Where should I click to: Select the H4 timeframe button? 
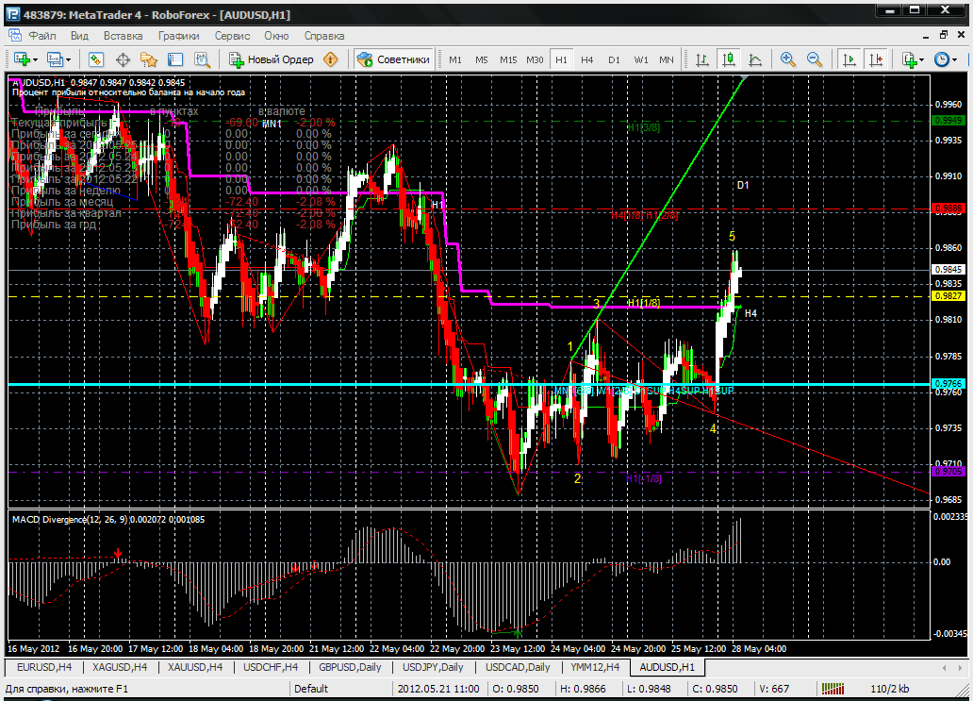click(x=587, y=59)
